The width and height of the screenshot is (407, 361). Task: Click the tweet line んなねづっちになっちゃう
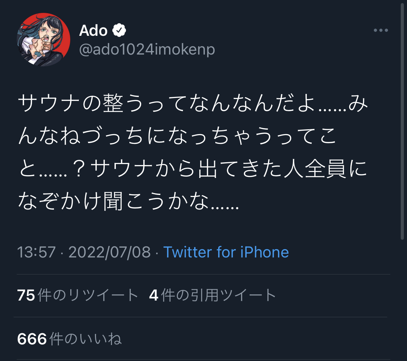tap(177, 136)
